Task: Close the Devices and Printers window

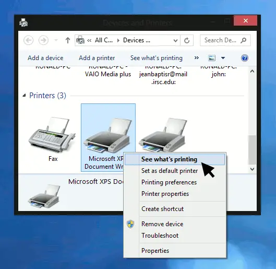Action: click(x=246, y=20)
